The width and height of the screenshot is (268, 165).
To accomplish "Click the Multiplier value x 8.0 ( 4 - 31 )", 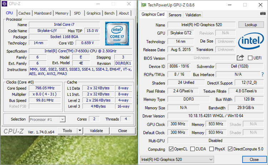I will [x=45, y=94].
